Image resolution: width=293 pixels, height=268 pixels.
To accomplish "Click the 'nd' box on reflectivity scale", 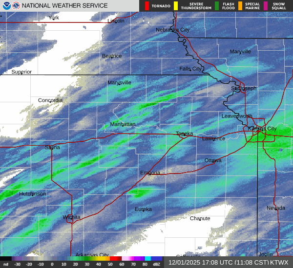I will pos(6,264).
